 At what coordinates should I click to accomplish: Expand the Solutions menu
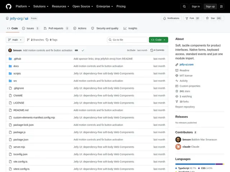coord(41,6)
